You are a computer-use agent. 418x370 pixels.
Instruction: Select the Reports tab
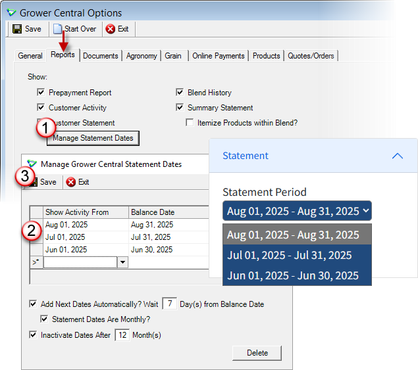tap(63, 55)
